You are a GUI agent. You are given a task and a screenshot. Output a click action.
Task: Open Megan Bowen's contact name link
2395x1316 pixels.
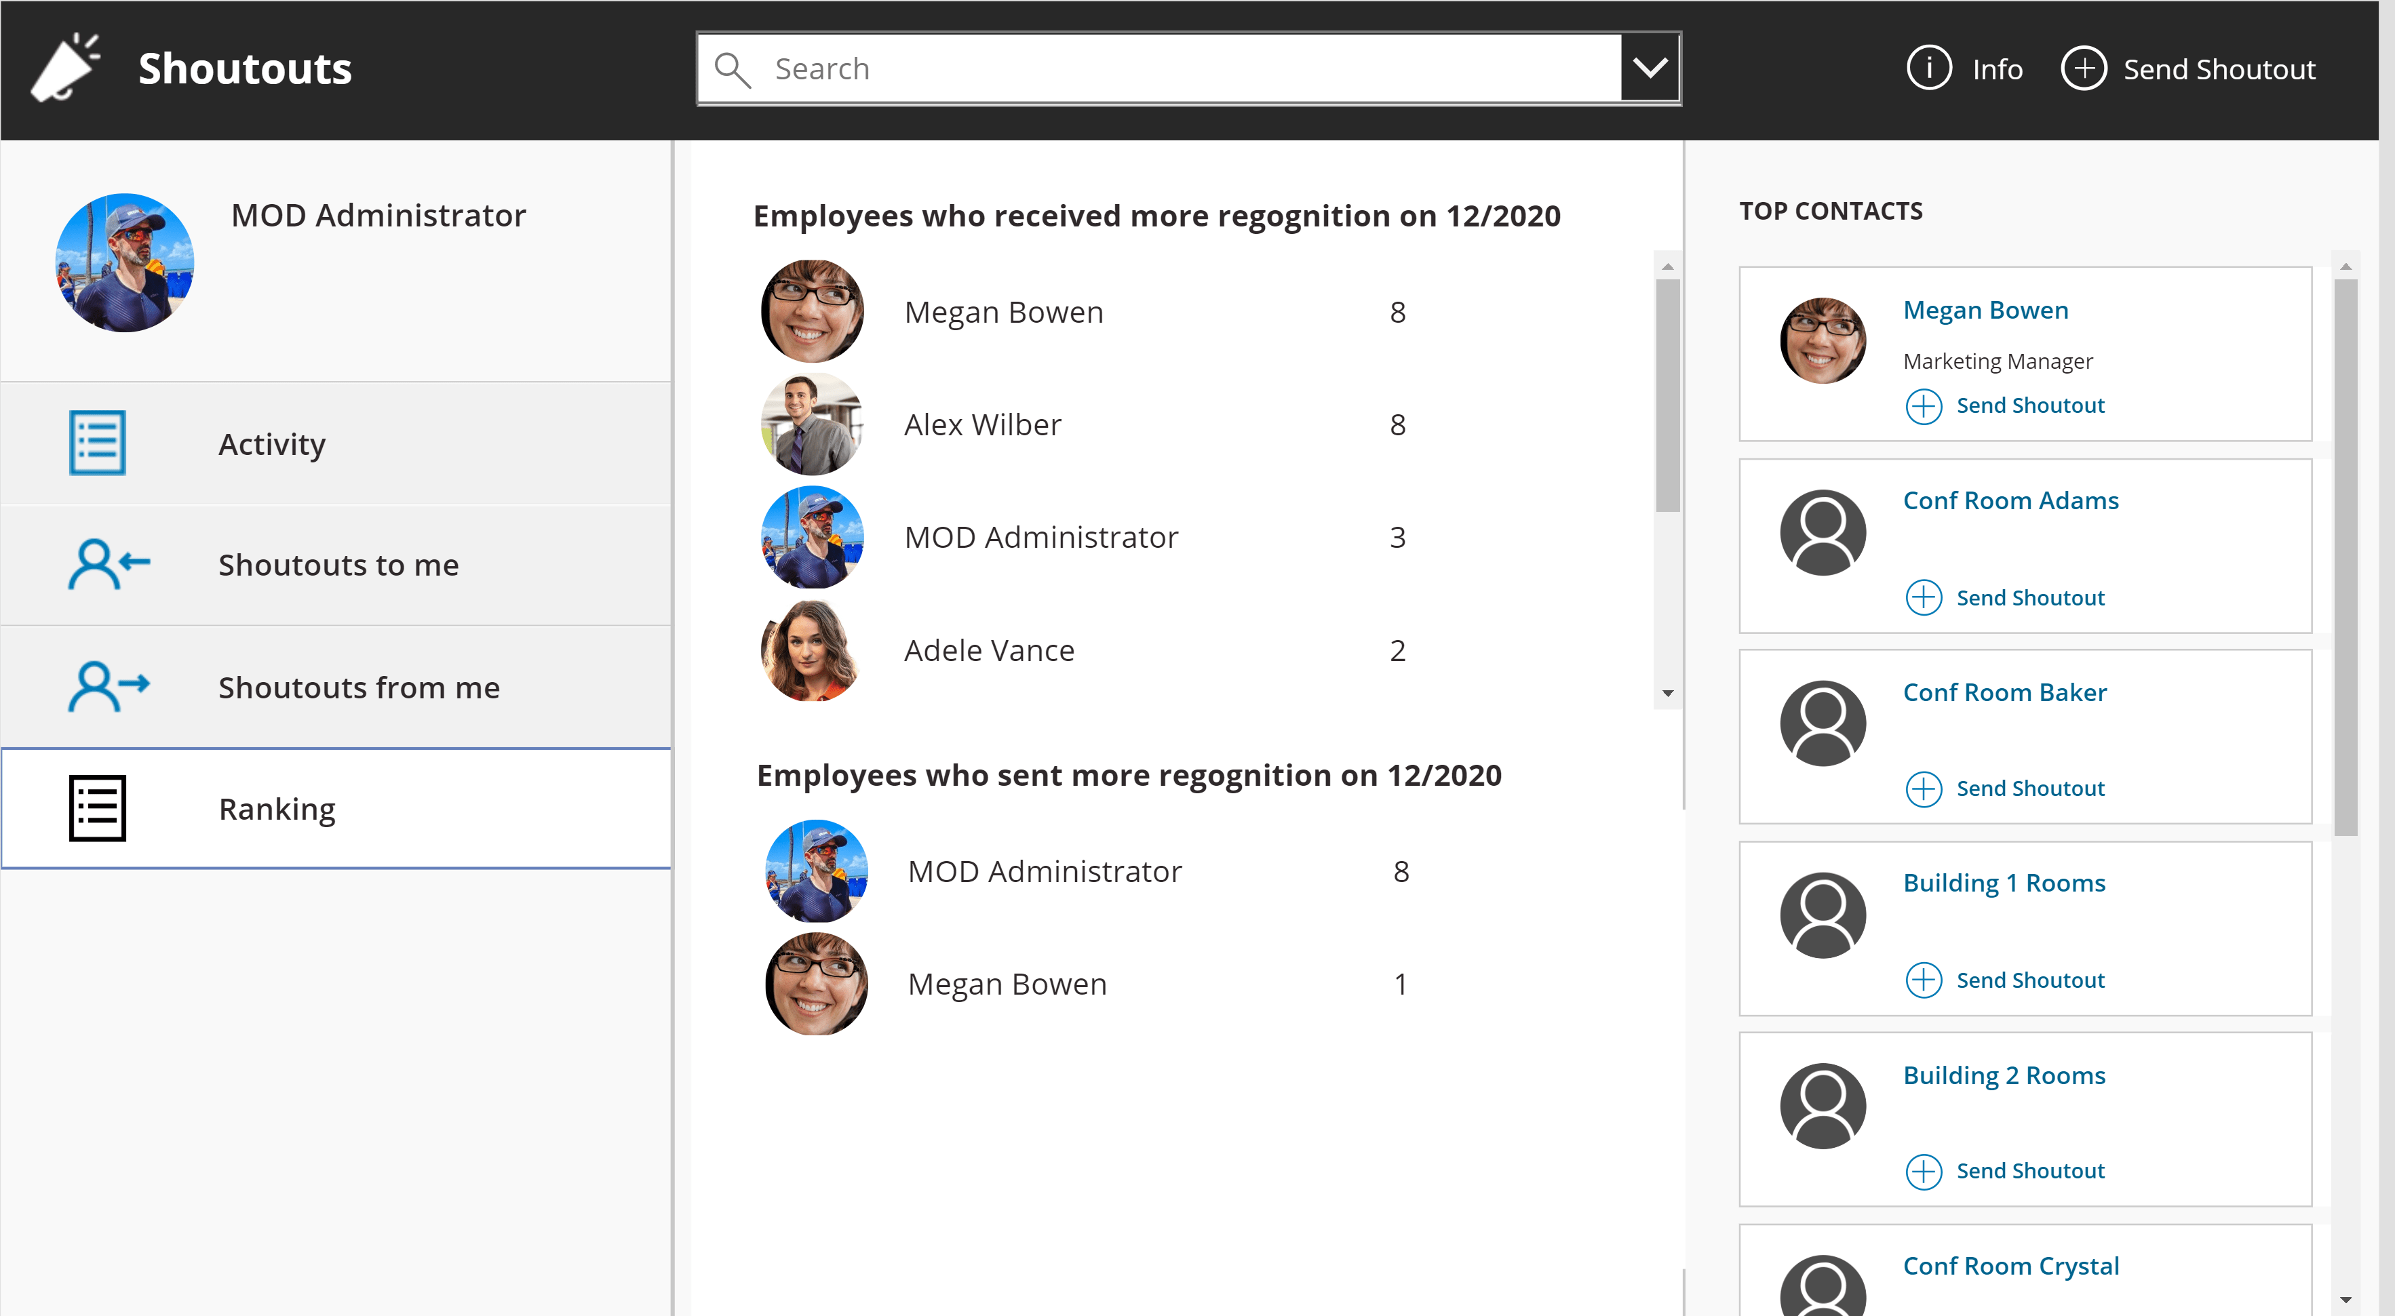click(1985, 311)
